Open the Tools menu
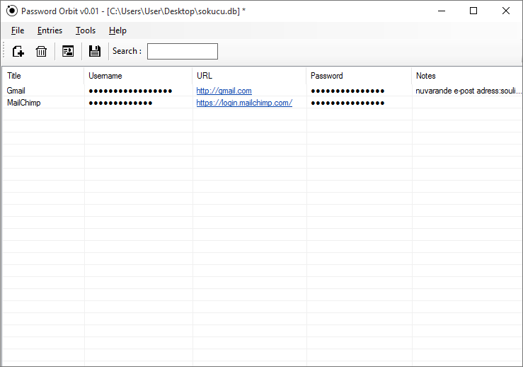523x367 pixels. point(86,30)
